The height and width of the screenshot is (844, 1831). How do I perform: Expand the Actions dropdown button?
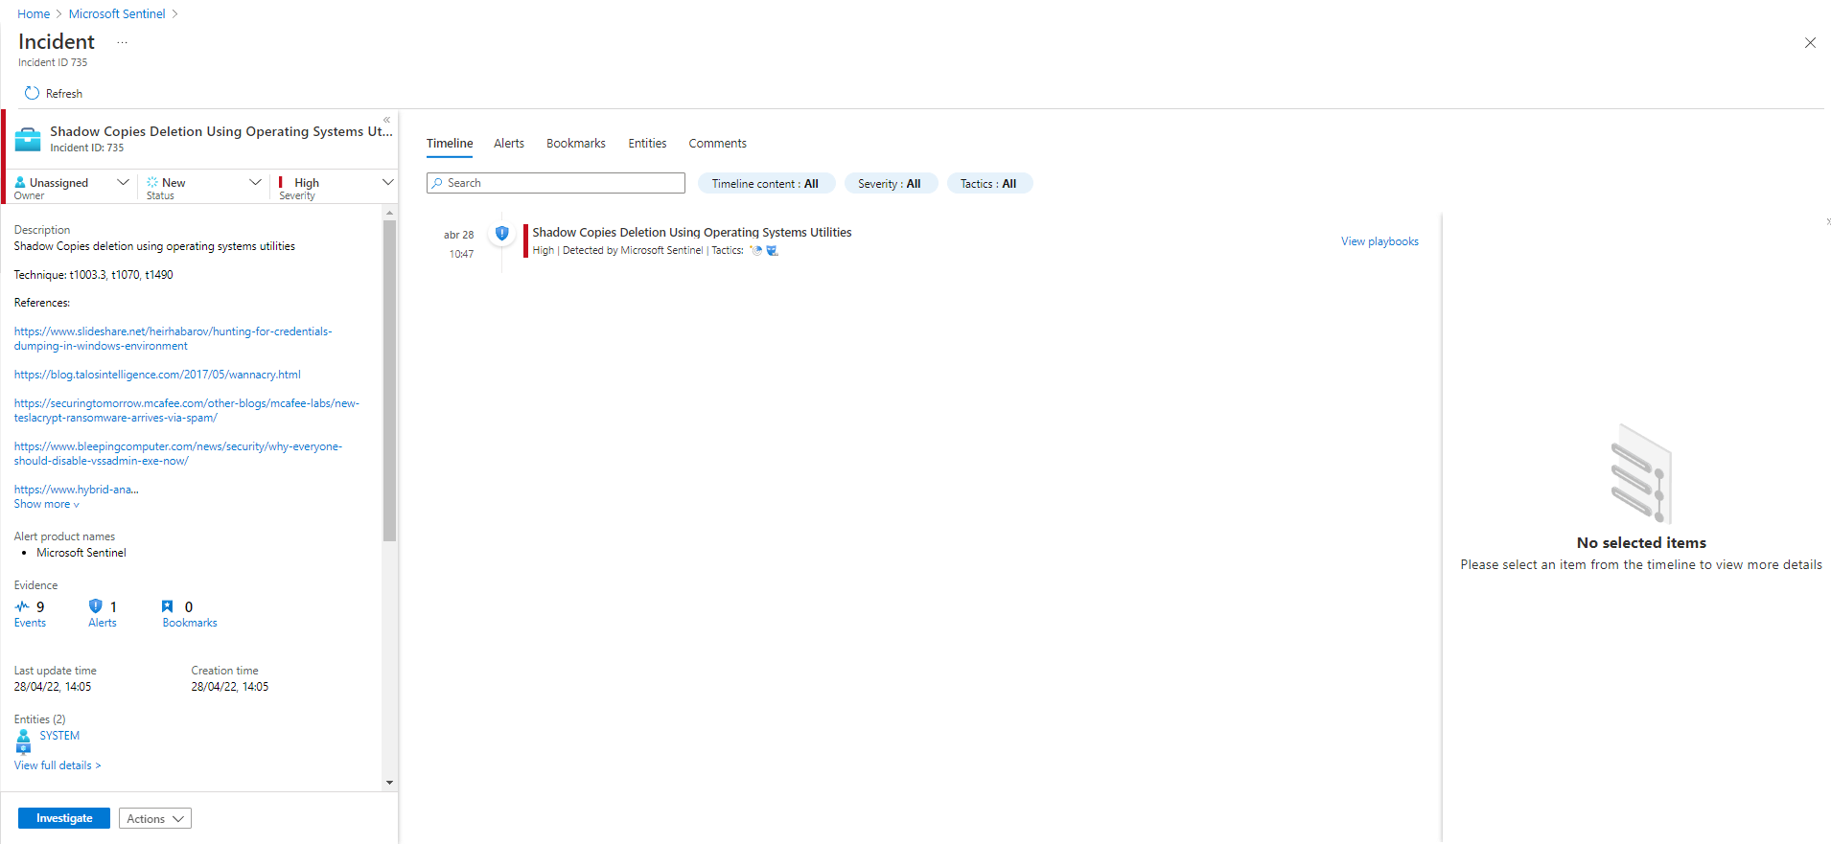[x=155, y=818]
